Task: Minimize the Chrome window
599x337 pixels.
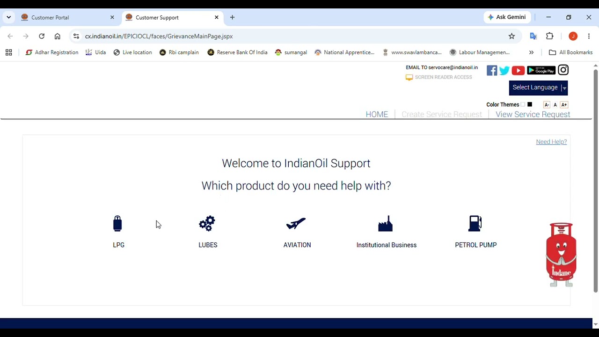Action: click(x=548, y=17)
